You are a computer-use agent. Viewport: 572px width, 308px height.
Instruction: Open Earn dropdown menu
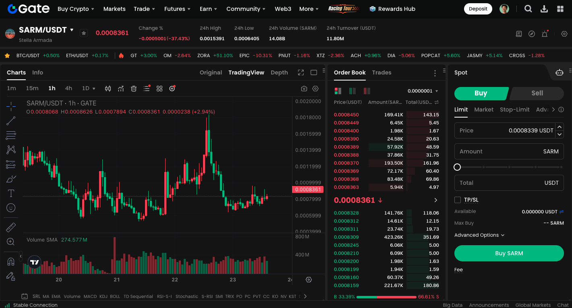(x=208, y=9)
